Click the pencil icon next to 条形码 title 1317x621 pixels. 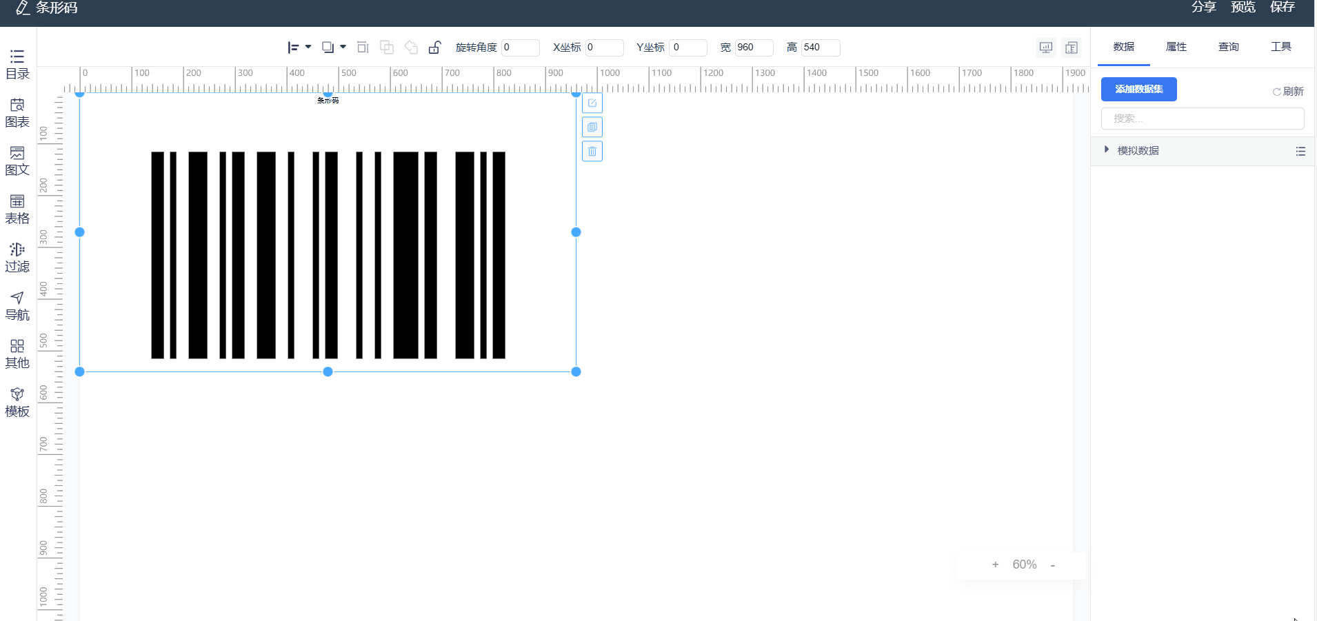click(x=23, y=8)
